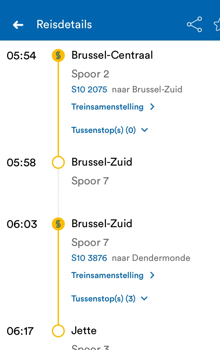The height and width of the screenshot is (350, 220).
Task: Tap the S-train icon at Brussel-Centraal
Action: [x=58, y=55]
